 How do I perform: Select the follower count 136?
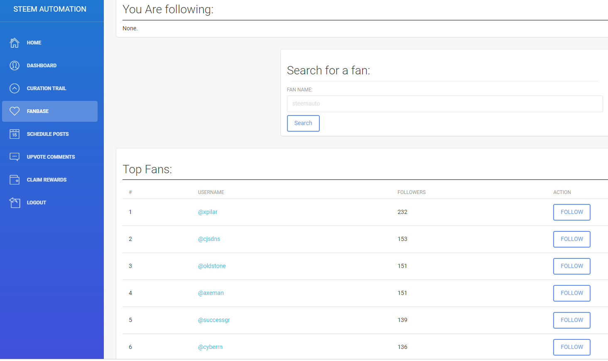point(402,347)
